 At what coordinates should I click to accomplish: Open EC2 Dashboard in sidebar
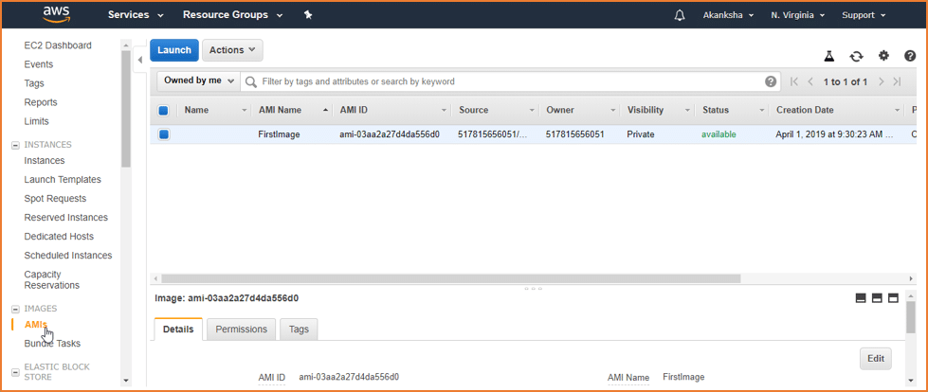pos(58,45)
